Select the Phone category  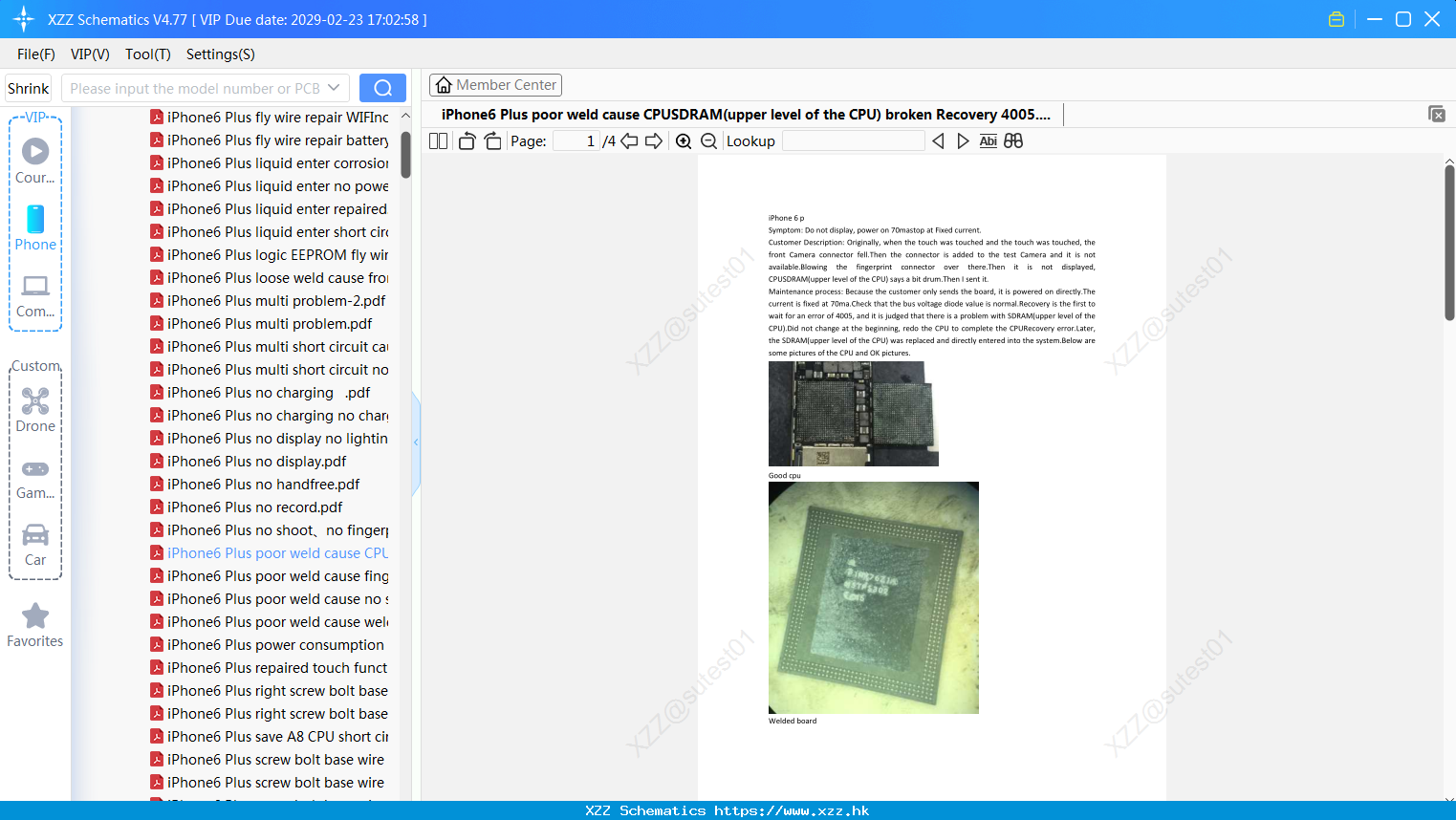coord(35,228)
